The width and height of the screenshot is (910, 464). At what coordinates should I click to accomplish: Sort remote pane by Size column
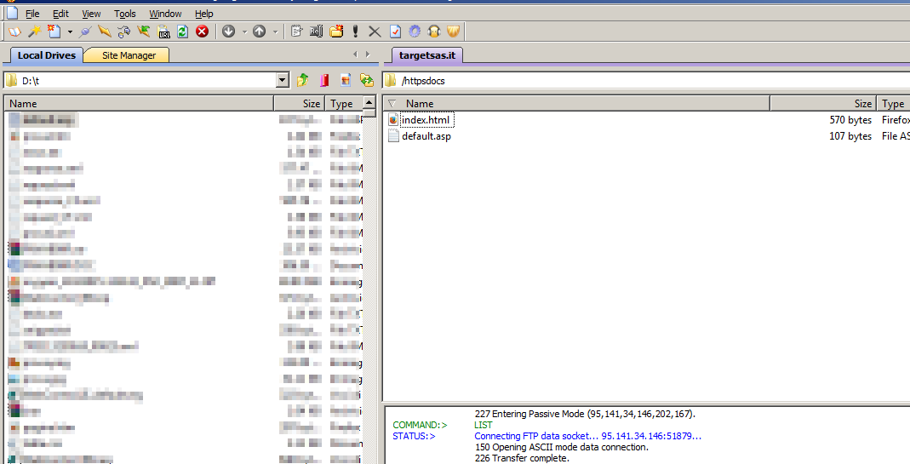pos(823,103)
